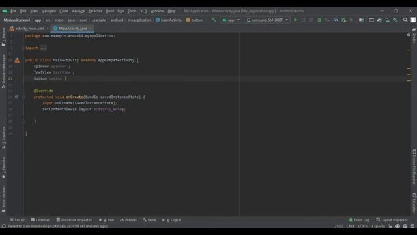Open the Event Log
The image size is (417, 235).
tap(359, 220)
